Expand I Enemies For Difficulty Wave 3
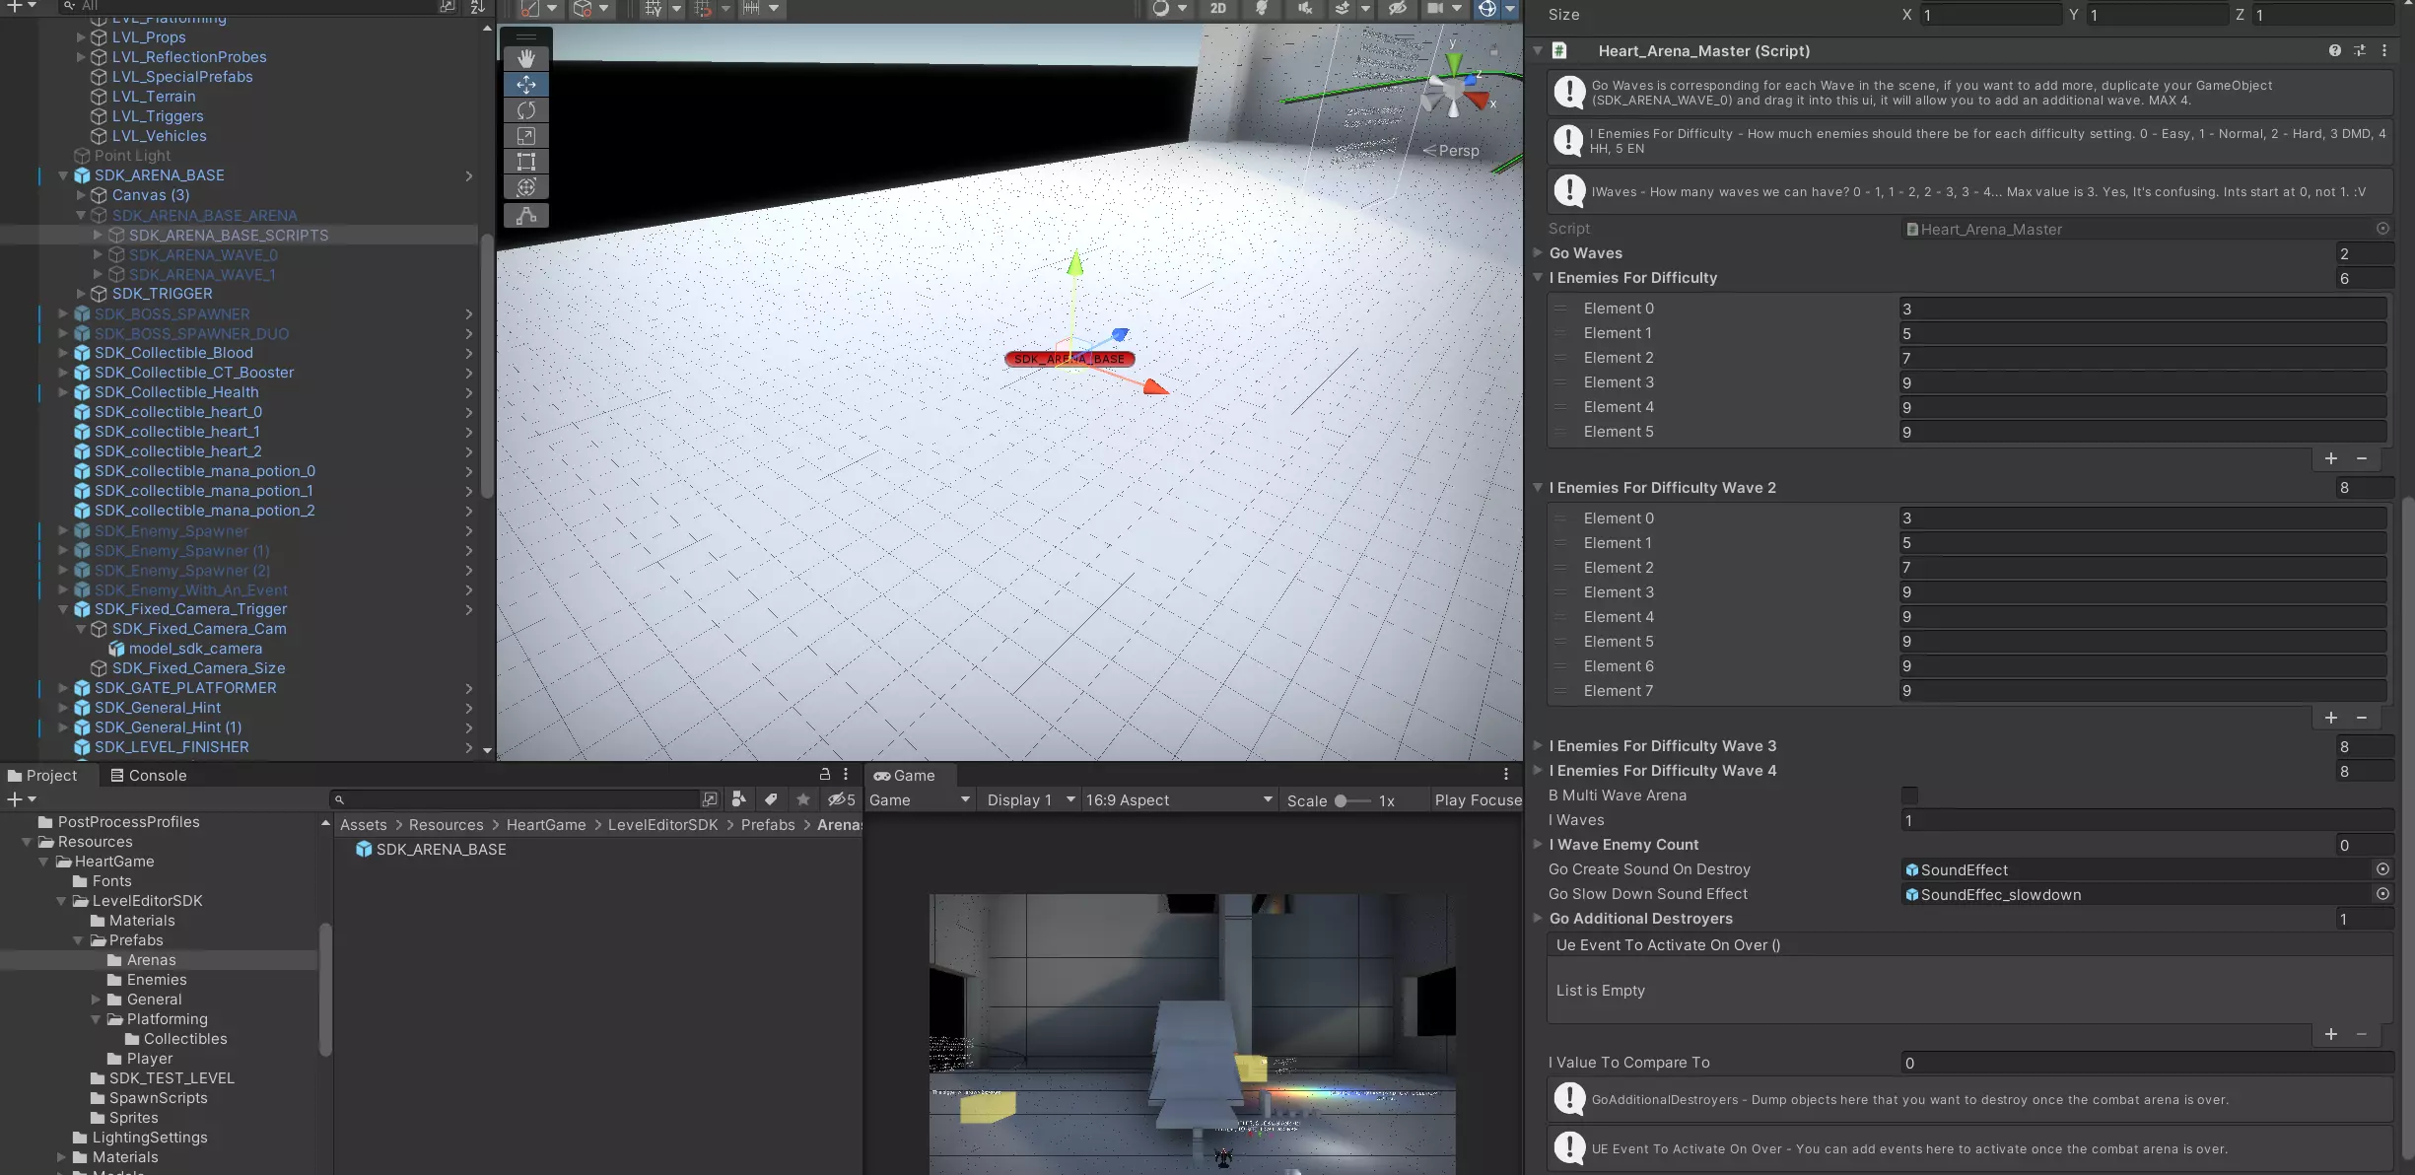Image resolution: width=2415 pixels, height=1175 pixels. coord(1538,746)
